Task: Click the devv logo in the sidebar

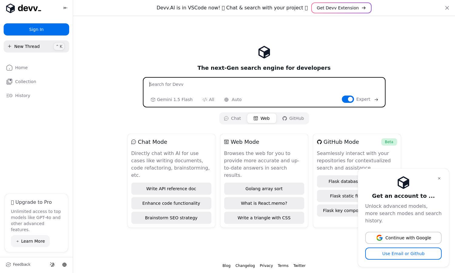Action: (24, 8)
